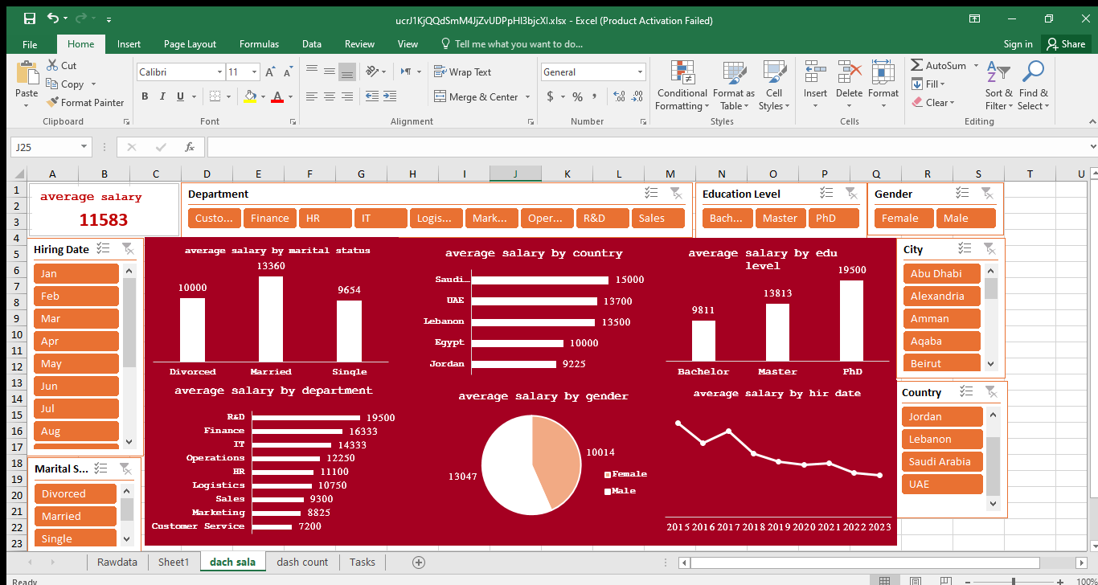Click Merge & Center icon
This screenshot has width=1098, height=585.
click(440, 96)
